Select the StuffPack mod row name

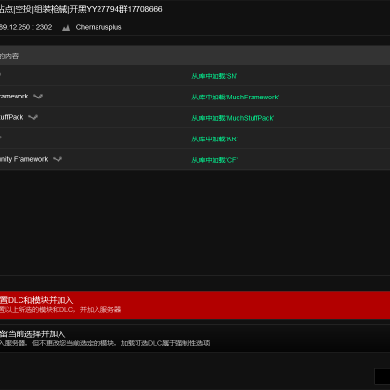tap(12, 117)
